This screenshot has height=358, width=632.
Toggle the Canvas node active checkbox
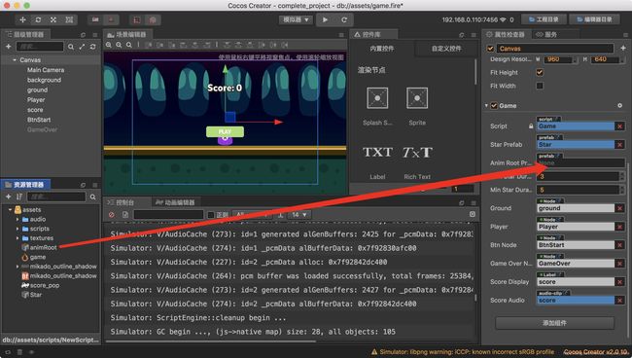490,49
